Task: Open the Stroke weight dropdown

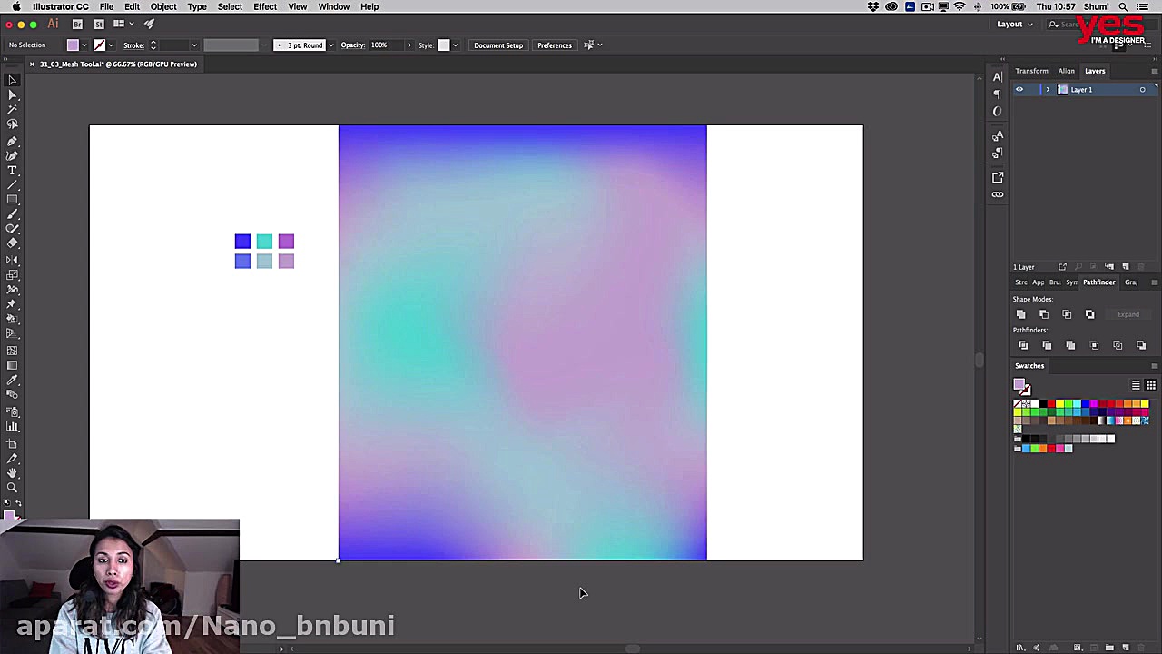Action: [x=193, y=45]
